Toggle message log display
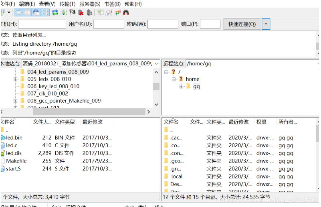 pyautogui.click(x=18, y=12)
